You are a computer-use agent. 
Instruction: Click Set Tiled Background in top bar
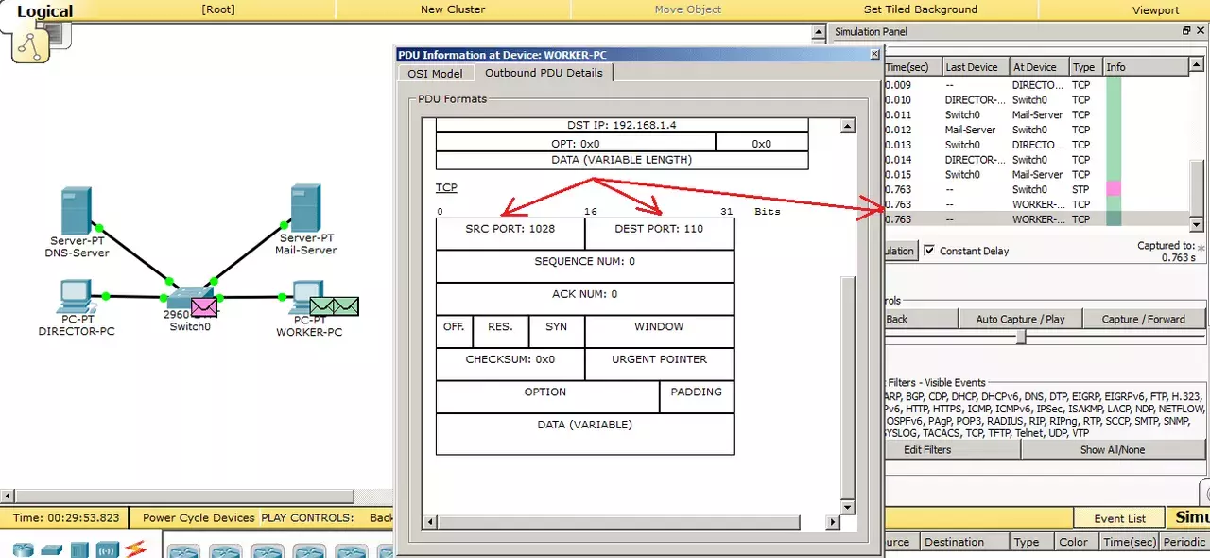(x=921, y=9)
